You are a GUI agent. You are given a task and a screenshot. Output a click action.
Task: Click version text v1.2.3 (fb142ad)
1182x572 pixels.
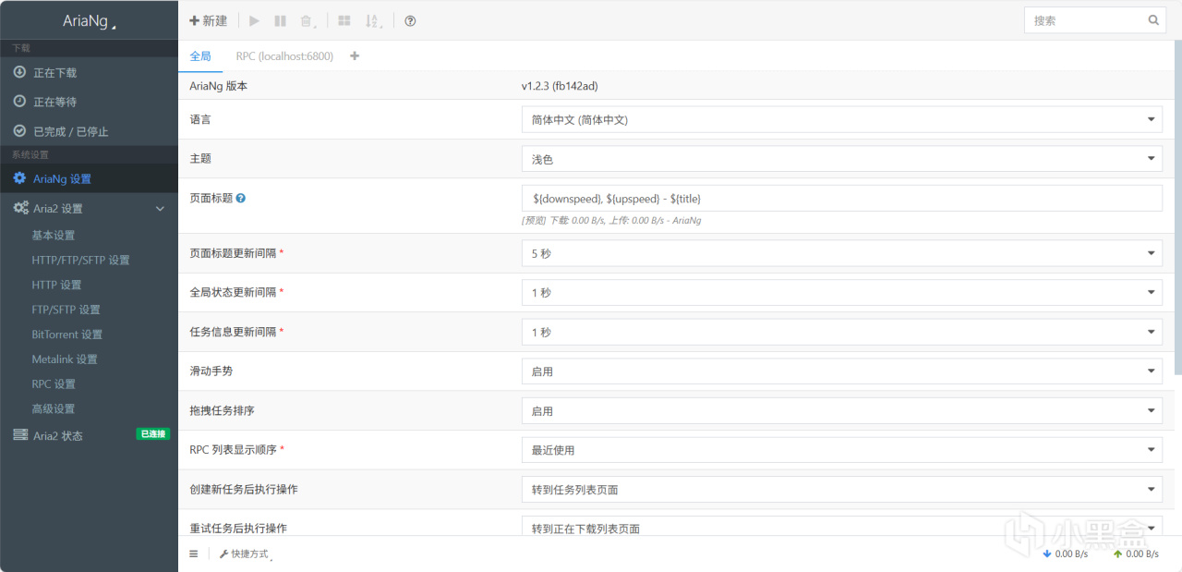pyautogui.click(x=561, y=86)
